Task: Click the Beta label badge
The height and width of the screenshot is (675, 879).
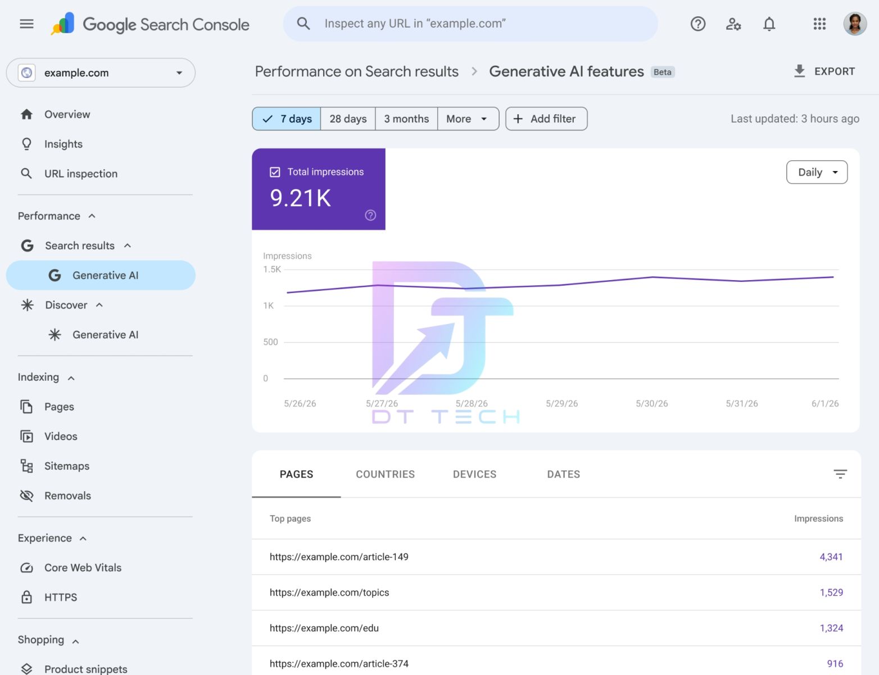Action: pos(663,72)
